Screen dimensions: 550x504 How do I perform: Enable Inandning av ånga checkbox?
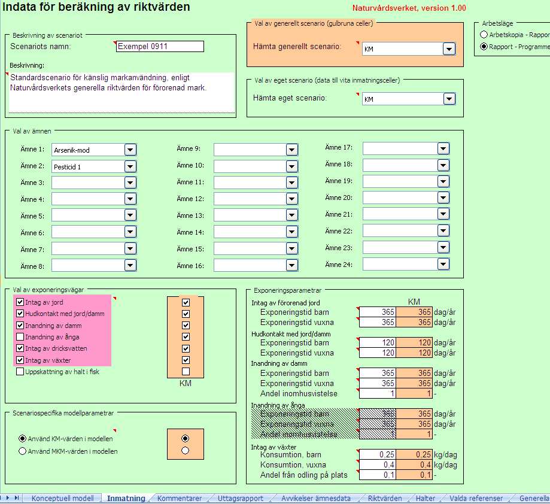coord(20,337)
